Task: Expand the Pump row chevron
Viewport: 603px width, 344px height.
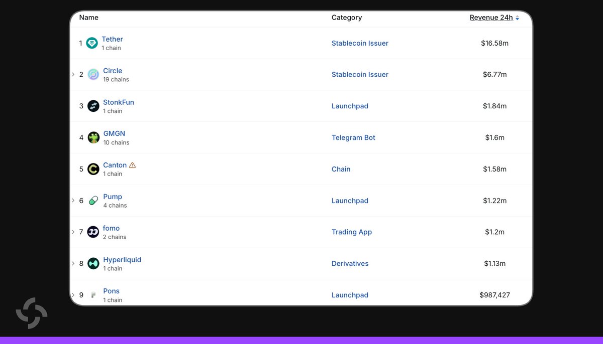Action: coord(73,201)
